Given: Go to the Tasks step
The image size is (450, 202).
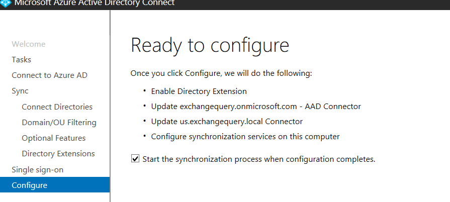Looking at the screenshot, I should 22,60.
